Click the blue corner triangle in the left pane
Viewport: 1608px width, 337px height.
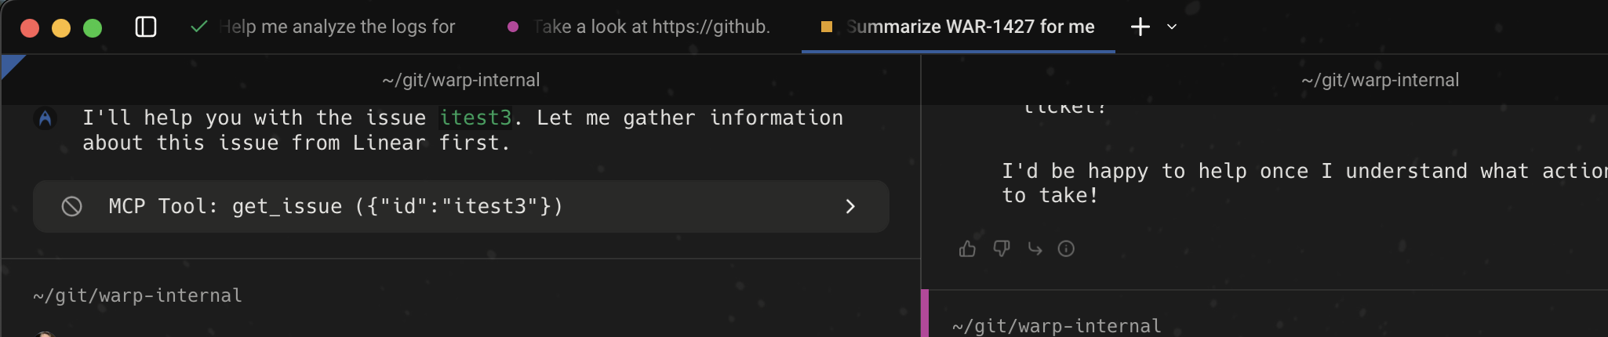(x=11, y=63)
